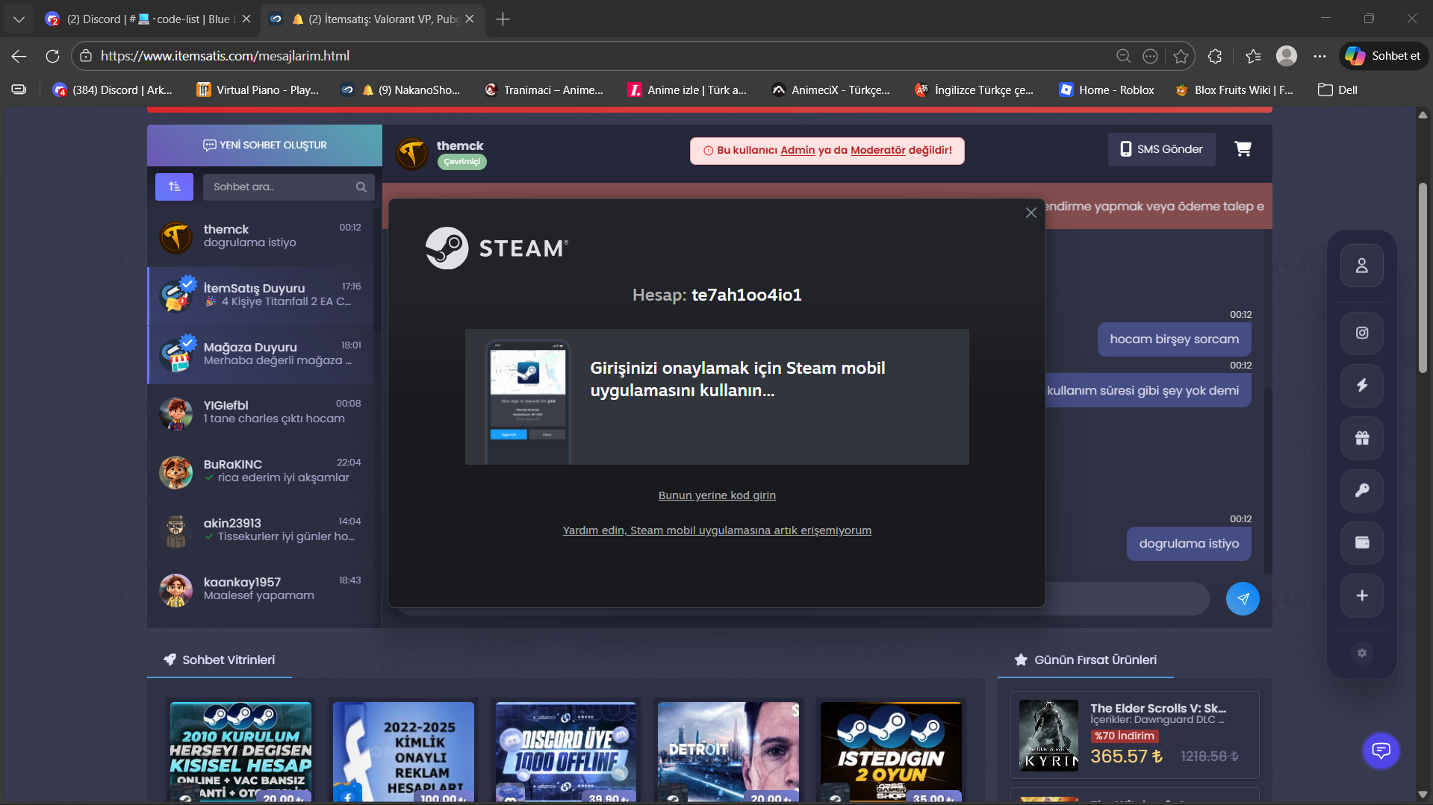Click the 'SMS Gönder' button
The image size is (1433, 805).
point(1161,149)
